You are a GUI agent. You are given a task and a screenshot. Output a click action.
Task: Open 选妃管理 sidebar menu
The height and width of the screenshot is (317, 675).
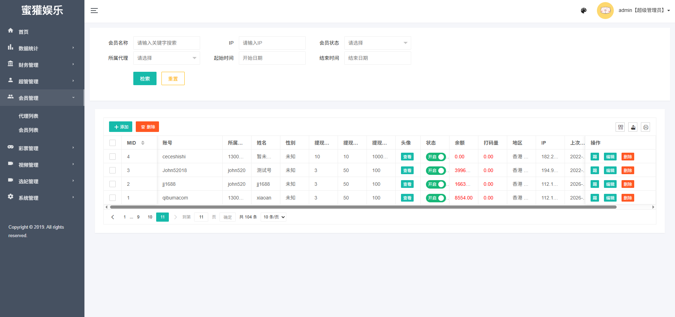[42, 181]
